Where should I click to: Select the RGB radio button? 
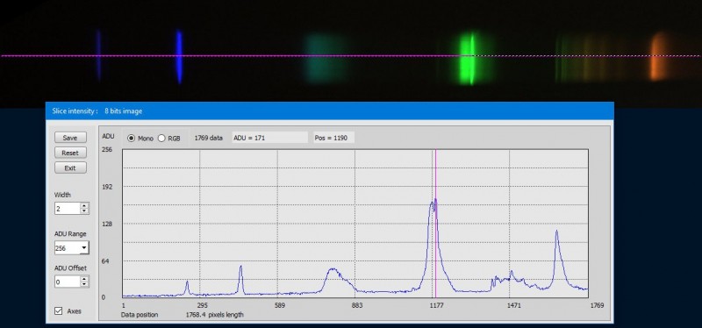click(x=161, y=139)
